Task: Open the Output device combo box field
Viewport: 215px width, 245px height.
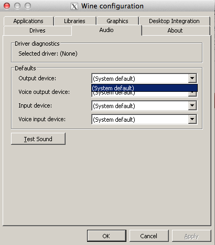Action: pos(144,78)
